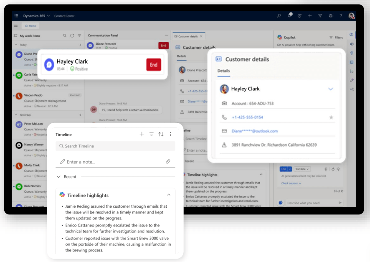Collapse the Timeline highlights section

pos(168,195)
